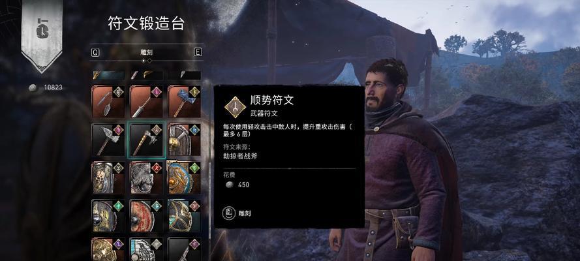
Task: Select the teal-trimmed round shield with pink rune
Action: pyautogui.click(x=185, y=216)
